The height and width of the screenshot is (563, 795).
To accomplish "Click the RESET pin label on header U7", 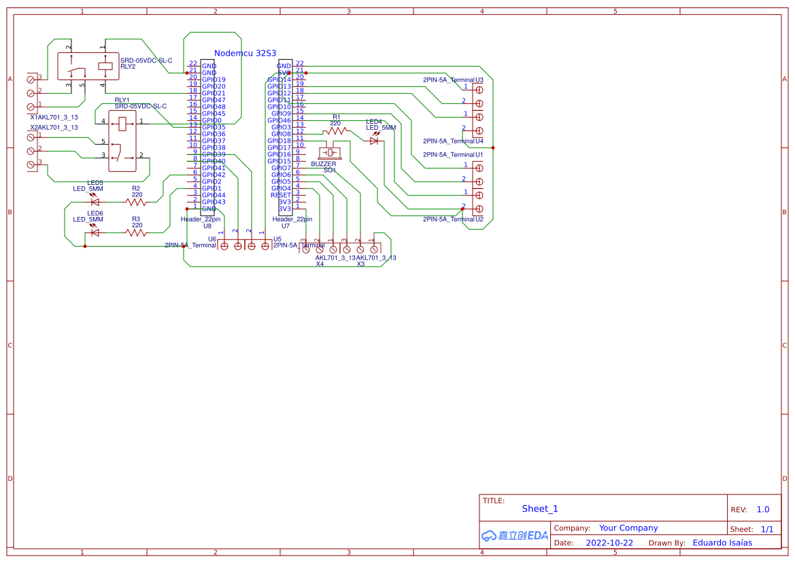I will tap(281, 195).
